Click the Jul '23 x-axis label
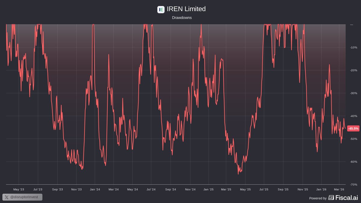 (38, 189)
